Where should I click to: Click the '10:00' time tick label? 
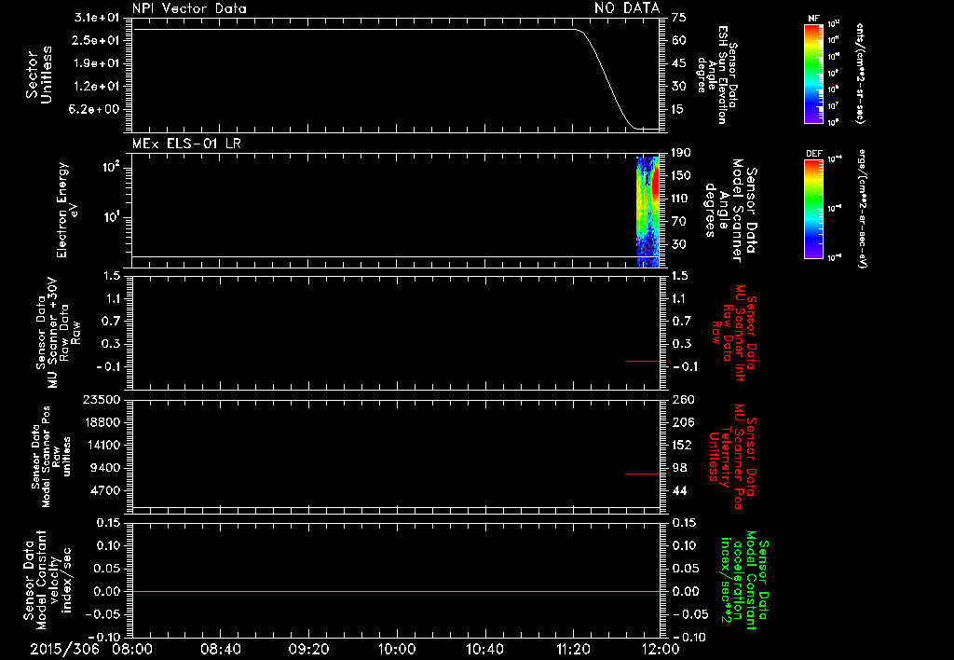[397, 649]
